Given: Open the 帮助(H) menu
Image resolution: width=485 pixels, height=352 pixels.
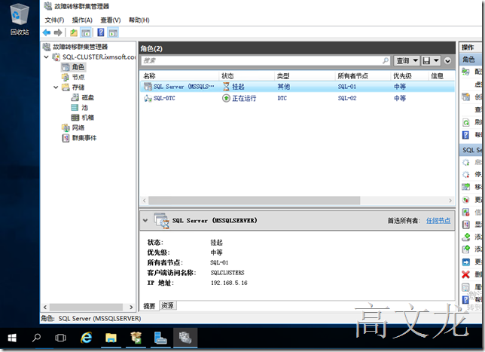Looking at the screenshot, I should point(139,20).
